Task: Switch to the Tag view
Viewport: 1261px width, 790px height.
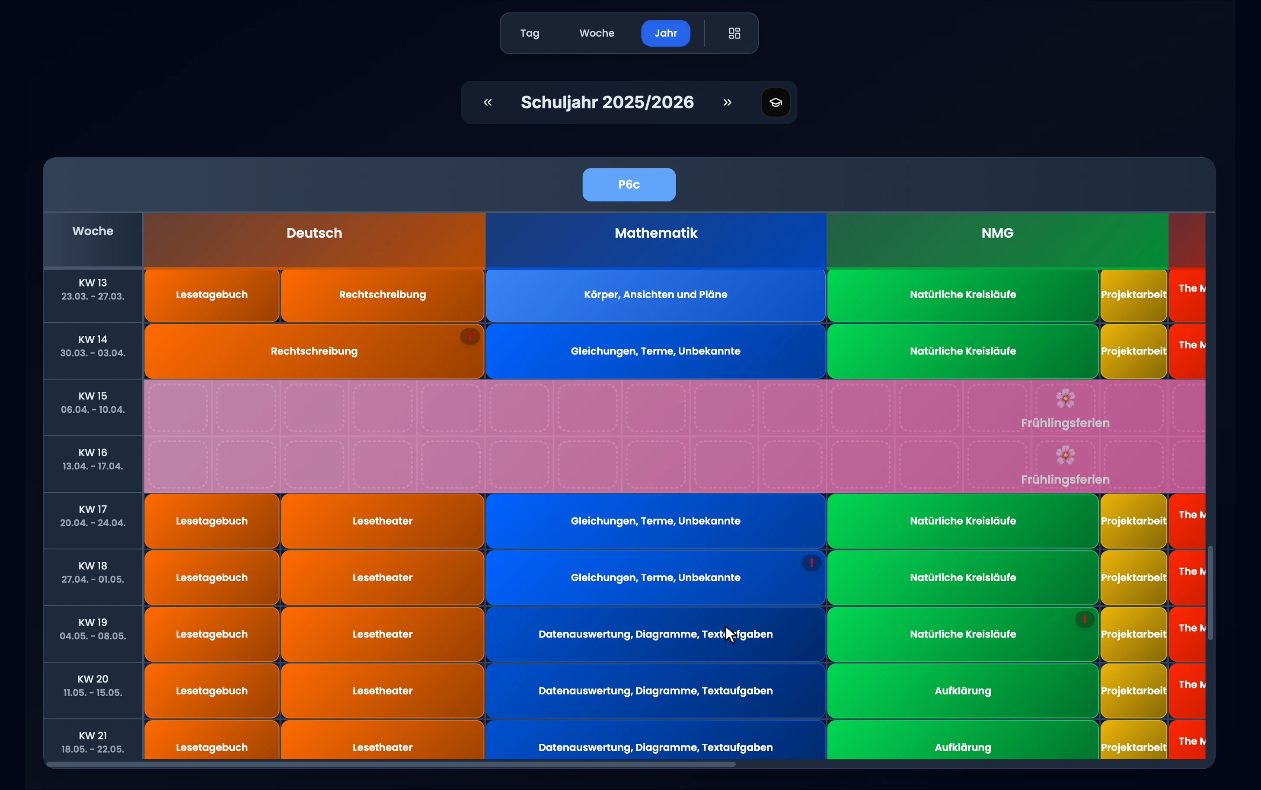Action: [530, 33]
